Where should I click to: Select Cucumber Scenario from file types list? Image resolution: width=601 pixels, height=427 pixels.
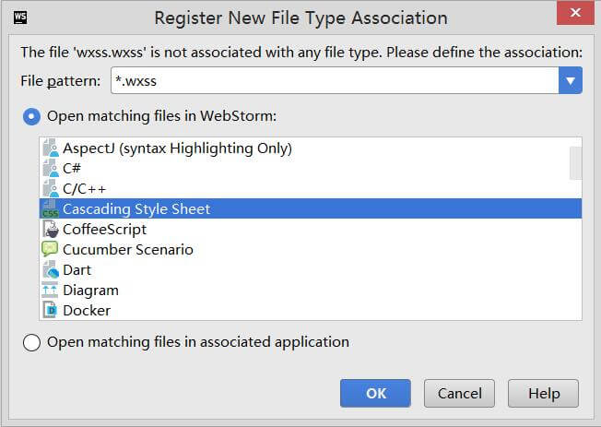click(127, 250)
